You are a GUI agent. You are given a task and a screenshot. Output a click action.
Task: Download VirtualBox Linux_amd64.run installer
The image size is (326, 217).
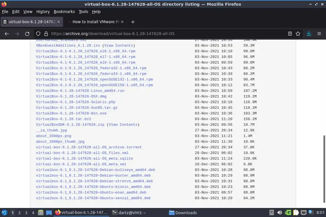tap(80, 91)
